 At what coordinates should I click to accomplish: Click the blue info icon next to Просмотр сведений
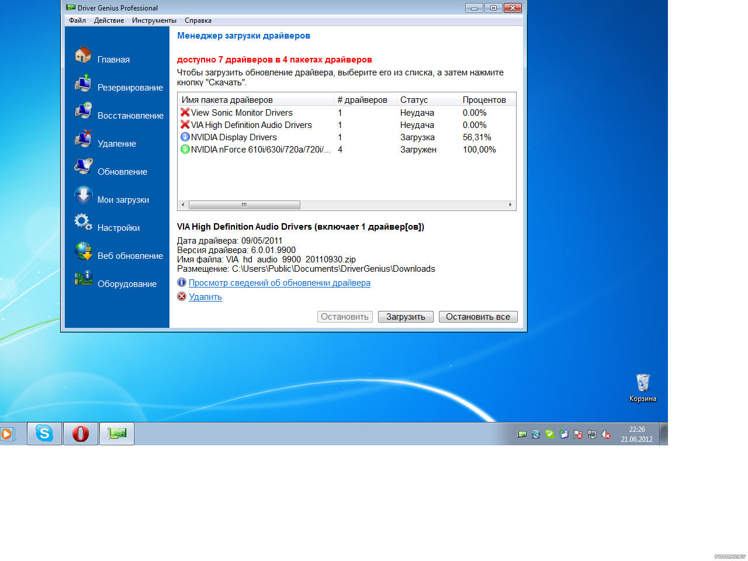tap(182, 282)
